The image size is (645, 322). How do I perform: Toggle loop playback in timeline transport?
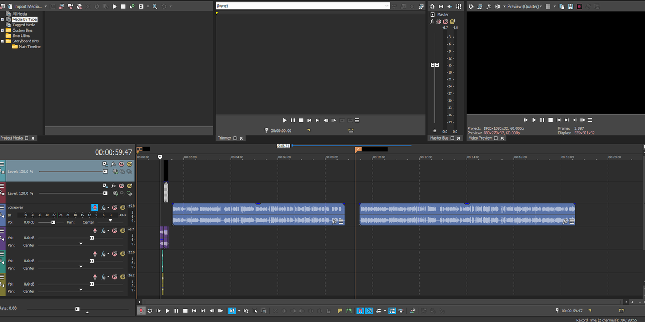(x=150, y=311)
